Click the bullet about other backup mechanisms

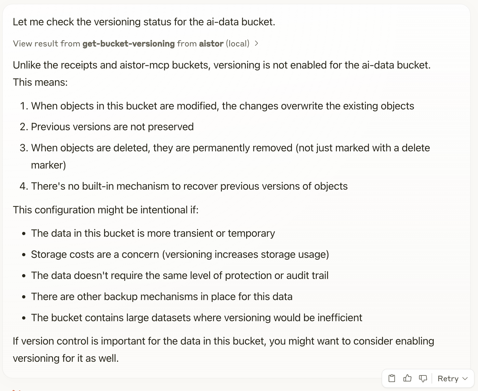[162, 296]
